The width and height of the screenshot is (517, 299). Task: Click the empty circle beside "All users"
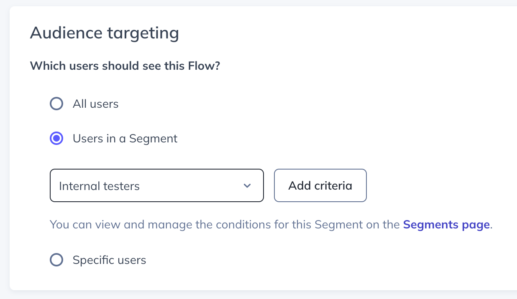56,104
